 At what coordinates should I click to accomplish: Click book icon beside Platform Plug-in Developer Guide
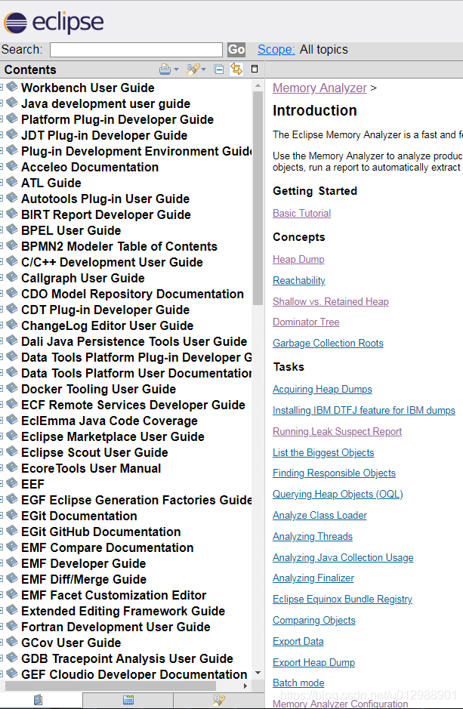pyautogui.click(x=12, y=118)
